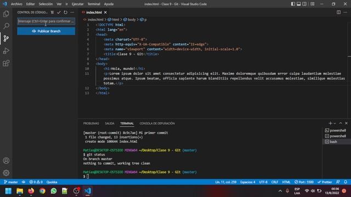Viewport: 351px width, 197px height.
Task: Refresh source control panel
Action: [x=65, y=12]
